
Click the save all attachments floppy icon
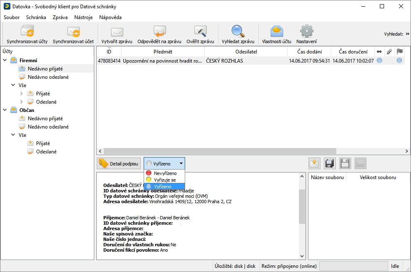[x=330, y=164]
